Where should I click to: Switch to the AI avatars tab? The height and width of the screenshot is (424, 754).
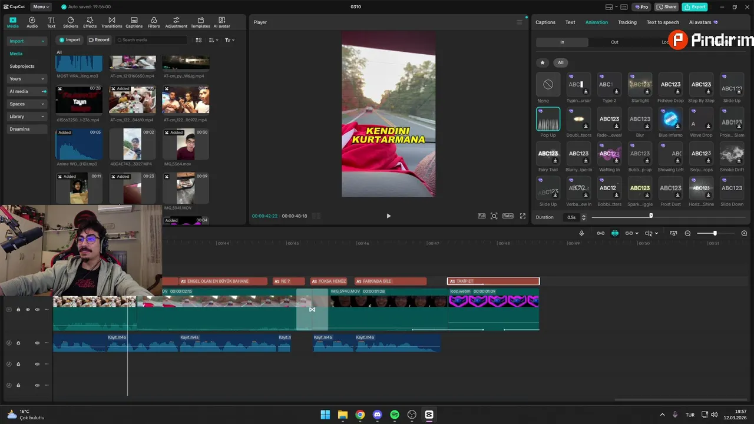[703, 22]
